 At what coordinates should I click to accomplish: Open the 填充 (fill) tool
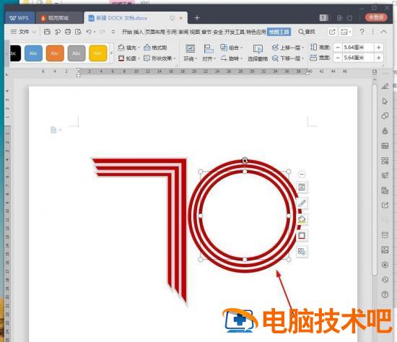coord(128,48)
